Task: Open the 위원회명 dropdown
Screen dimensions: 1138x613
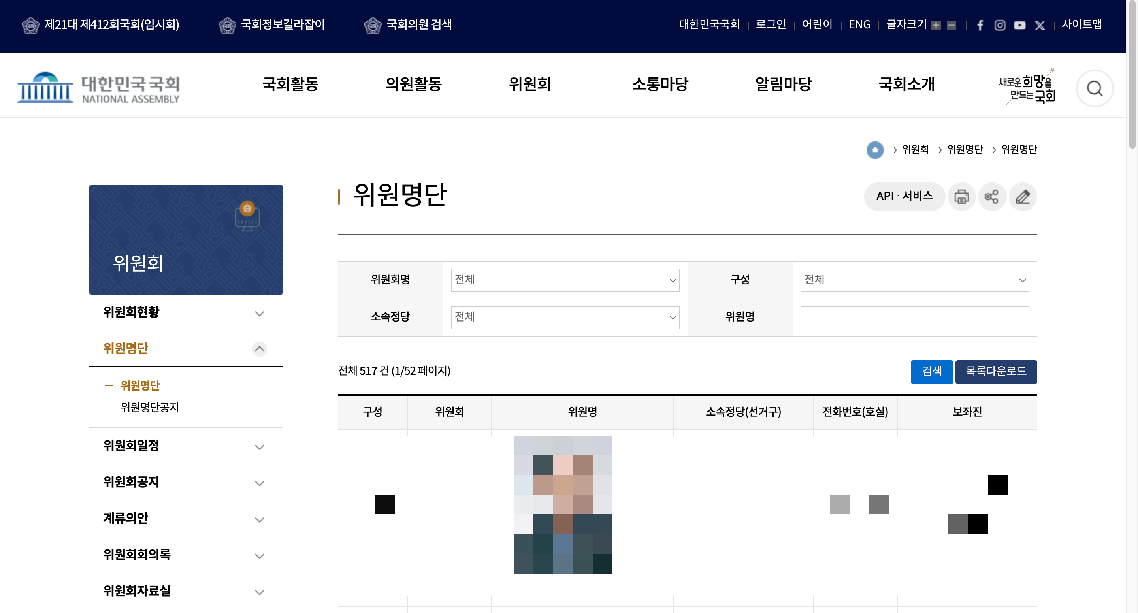Action: (x=565, y=280)
